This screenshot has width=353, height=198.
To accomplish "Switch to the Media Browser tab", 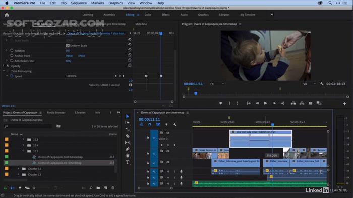I will [x=56, y=113].
